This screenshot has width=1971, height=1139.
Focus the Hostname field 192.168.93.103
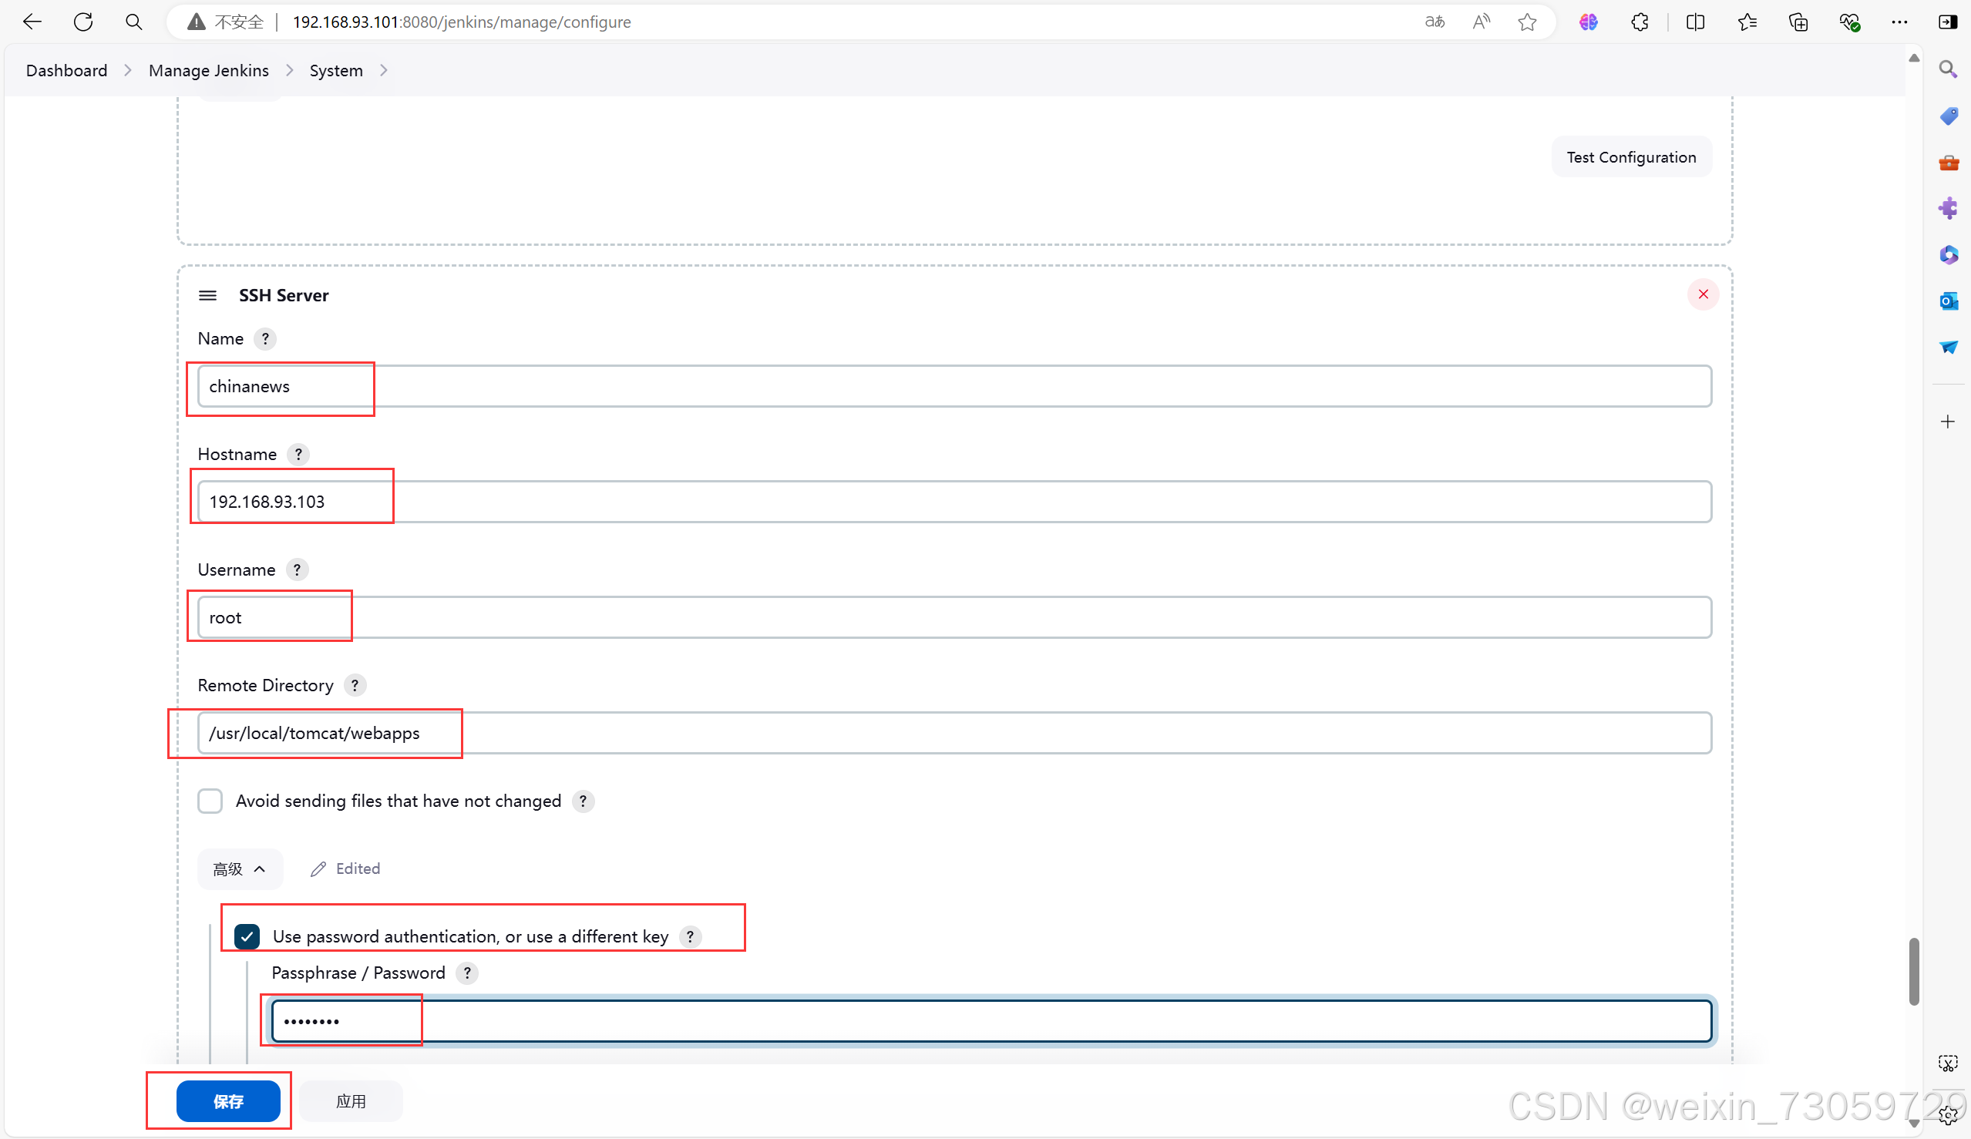click(954, 502)
